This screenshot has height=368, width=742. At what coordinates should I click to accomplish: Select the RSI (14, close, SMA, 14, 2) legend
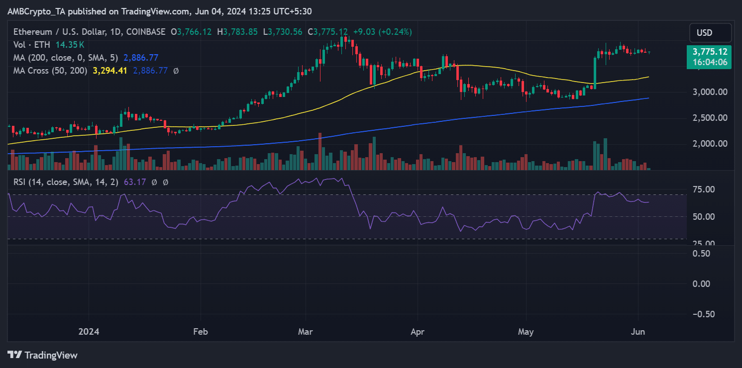[66, 183]
